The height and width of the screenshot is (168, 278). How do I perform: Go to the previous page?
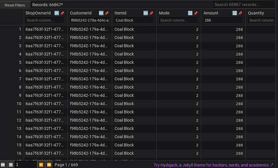10,165
